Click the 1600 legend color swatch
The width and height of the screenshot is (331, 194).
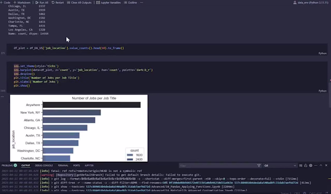[x=130, y=155]
